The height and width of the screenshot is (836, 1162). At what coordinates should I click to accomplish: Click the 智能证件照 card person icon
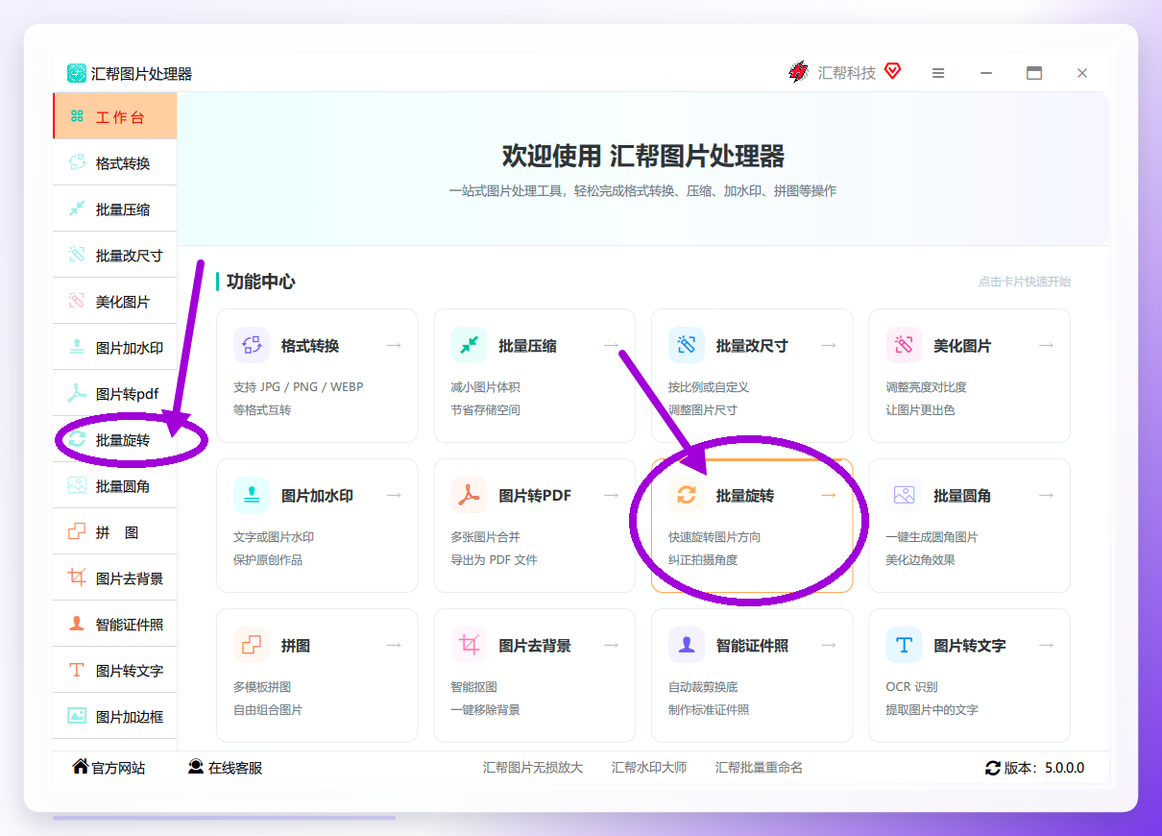(687, 645)
